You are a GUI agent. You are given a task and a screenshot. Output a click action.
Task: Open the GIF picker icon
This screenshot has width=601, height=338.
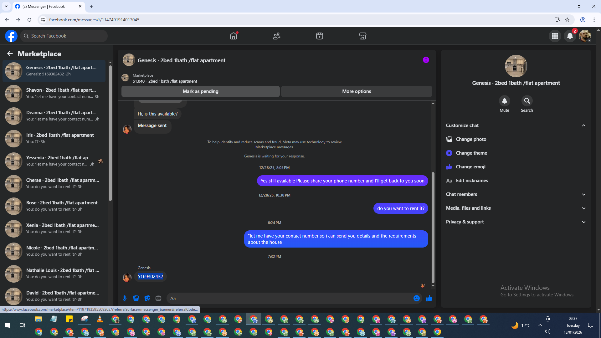pos(158,298)
